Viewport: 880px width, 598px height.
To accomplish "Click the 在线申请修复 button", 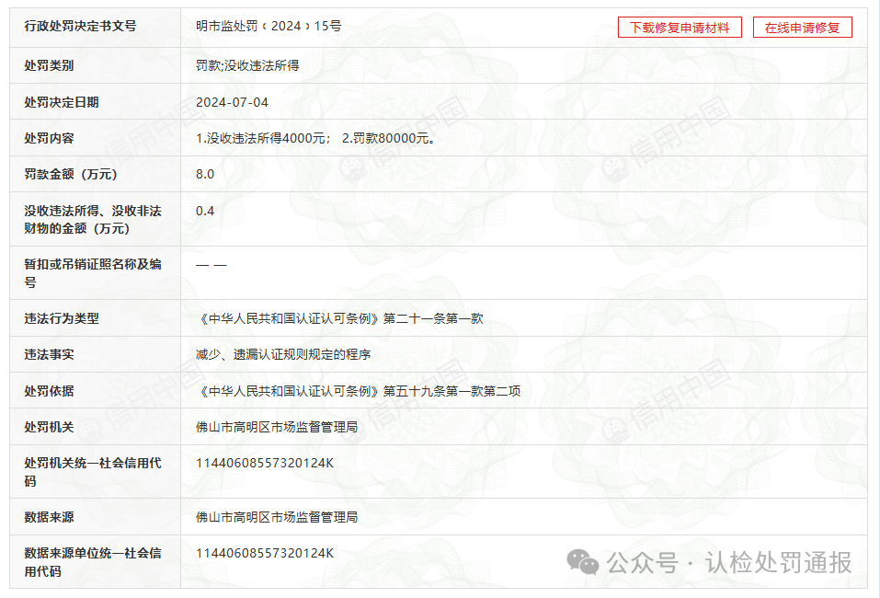I will click(802, 28).
